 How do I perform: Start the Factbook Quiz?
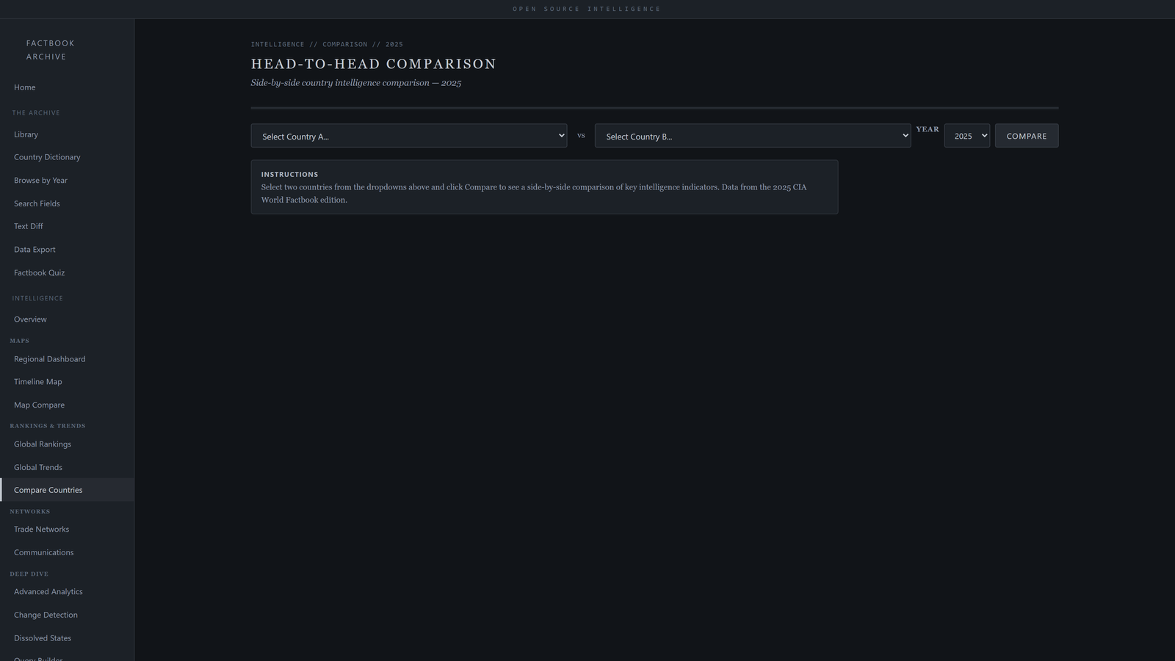[x=40, y=272]
